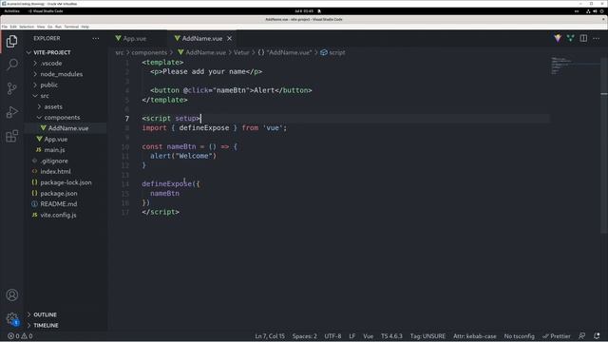
Task: Open the Search view in activity bar
Action: [12, 65]
